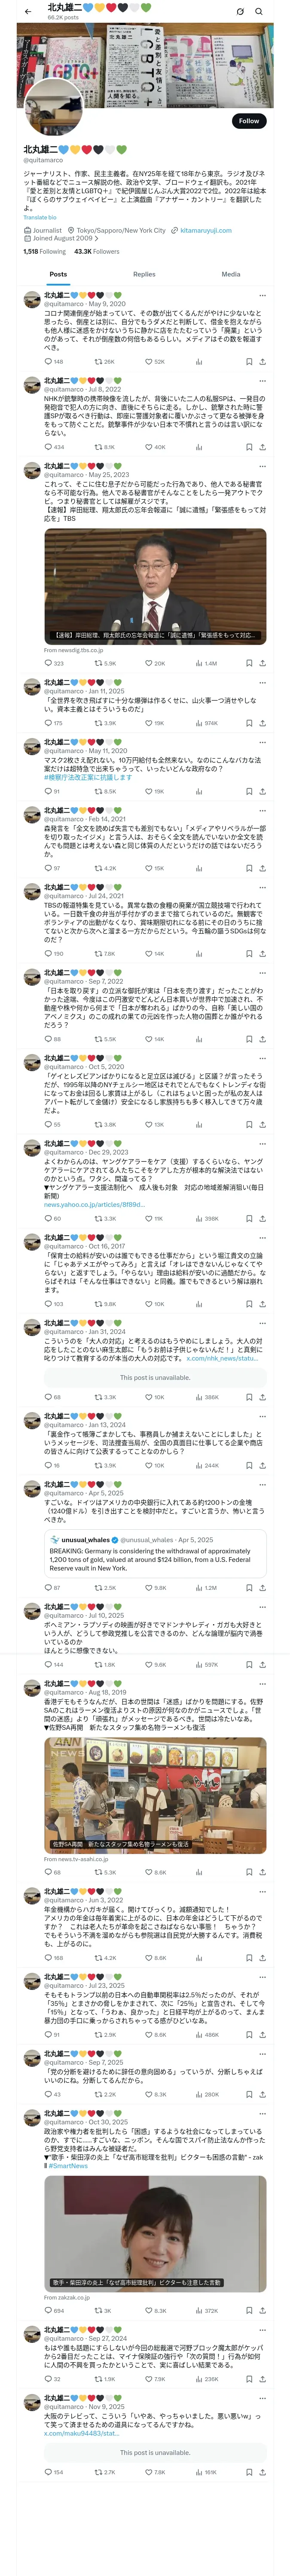Switch to the Media tab
This screenshot has height=2576, width=290.
coord(231,273)
